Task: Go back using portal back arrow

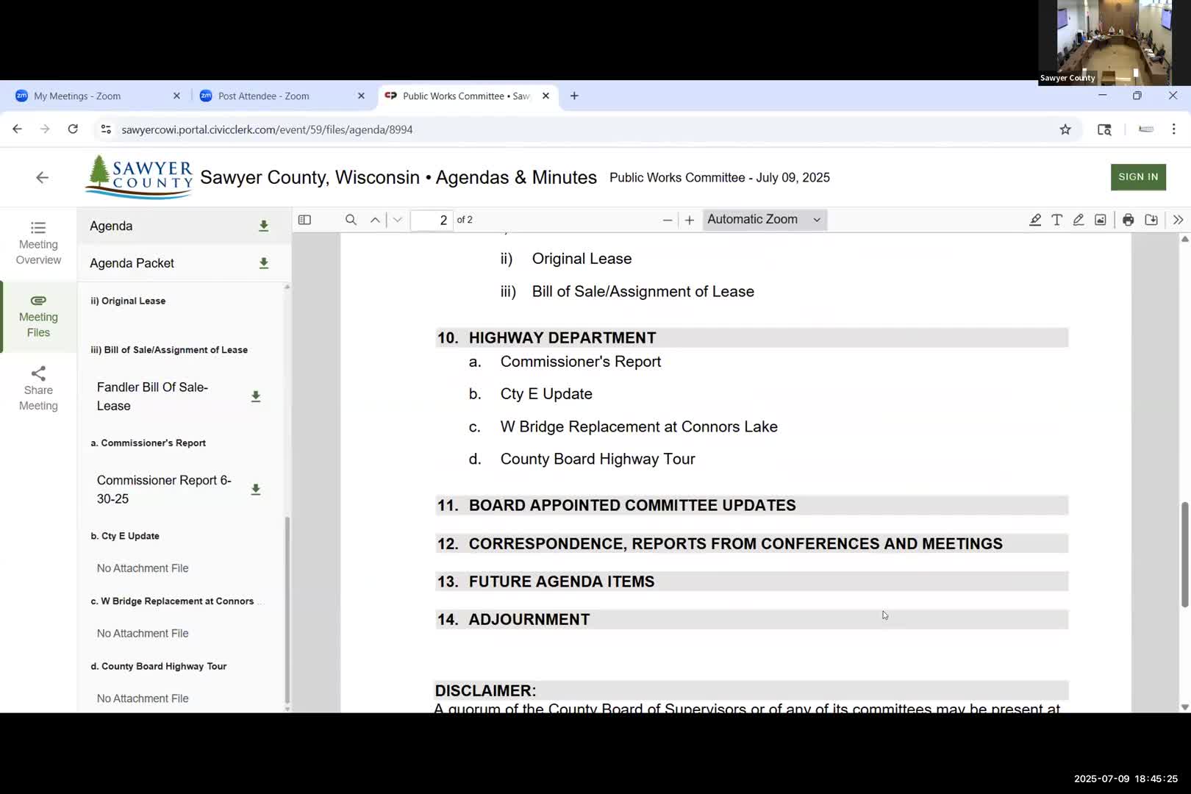Action: click(x=42, y=178)
